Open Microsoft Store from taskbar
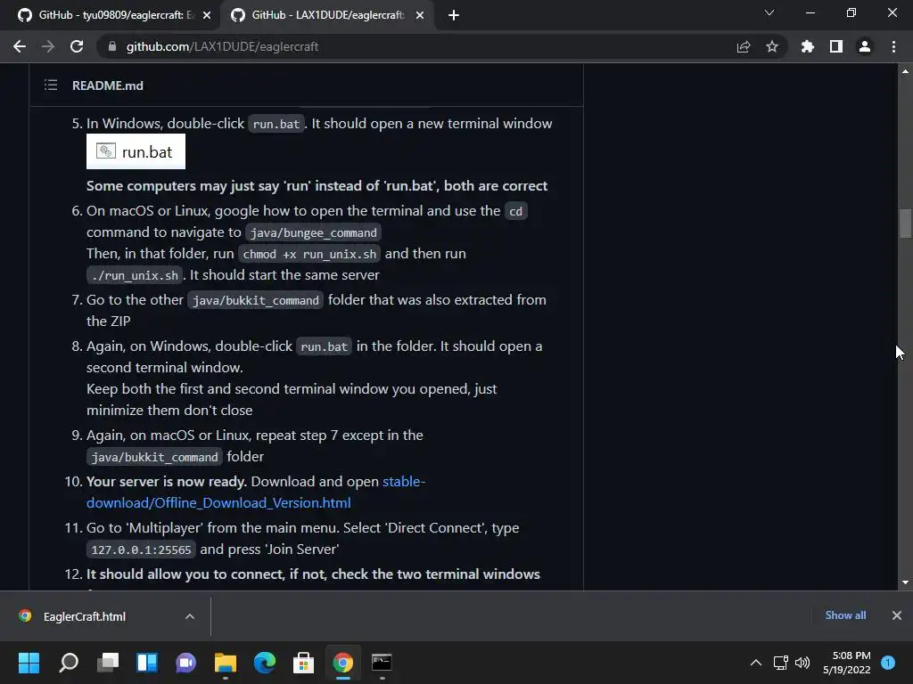The width and height of the screenshot is (913, 684). click(x=303, y=663)
